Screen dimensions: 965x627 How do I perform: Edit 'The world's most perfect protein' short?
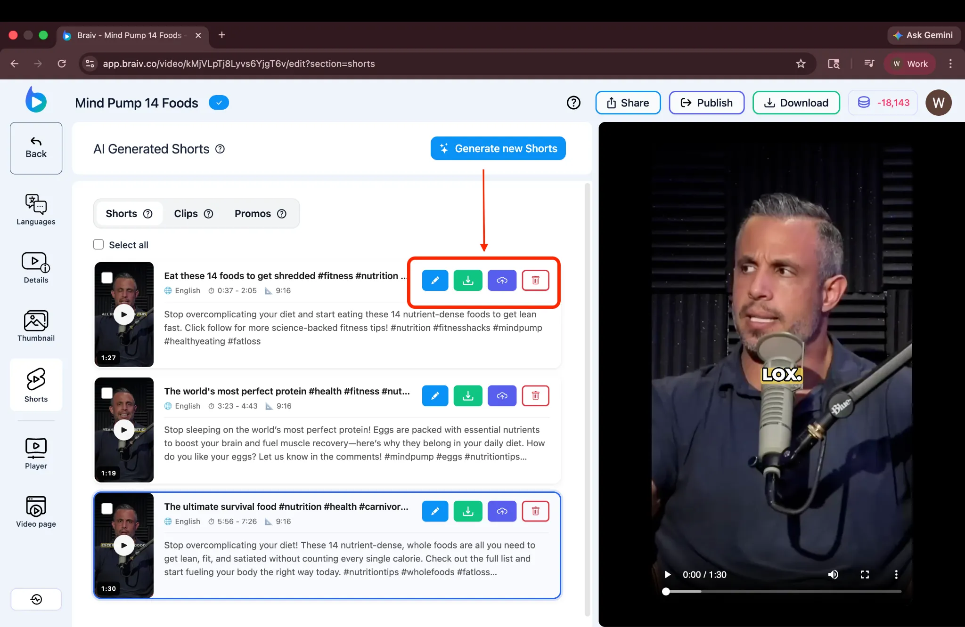point(435,396)
